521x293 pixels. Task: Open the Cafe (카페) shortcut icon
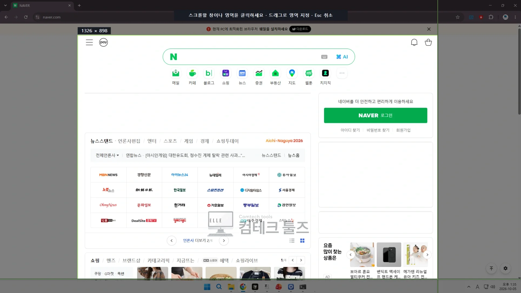tap(192, 73)
